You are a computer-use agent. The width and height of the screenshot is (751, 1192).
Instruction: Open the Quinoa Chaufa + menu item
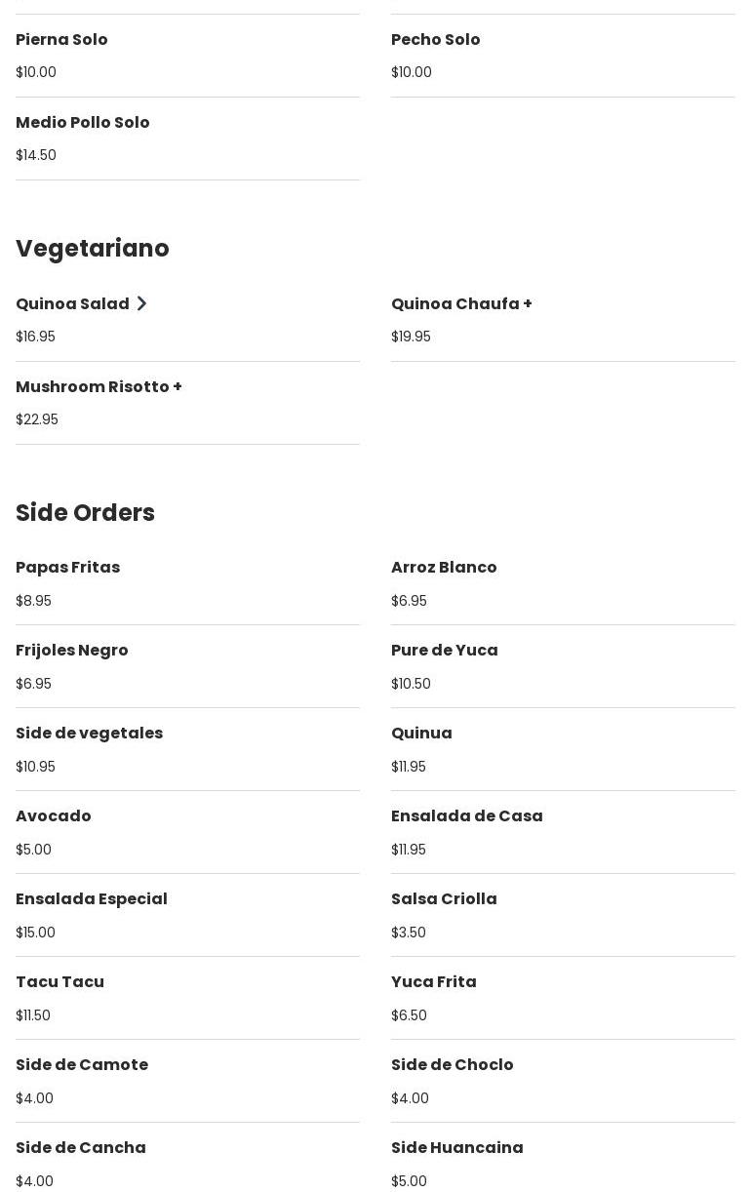pos(461,304)
